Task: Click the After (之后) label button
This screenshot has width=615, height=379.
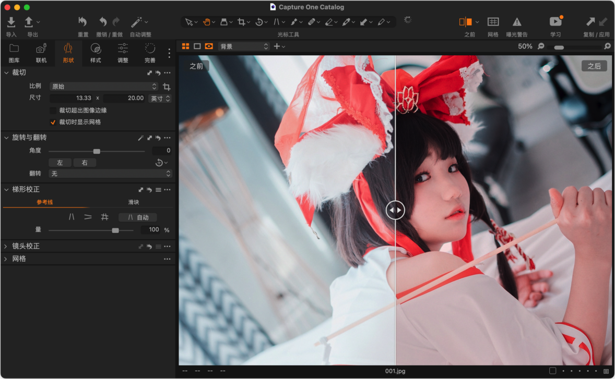Action: [x=594, y=67]
